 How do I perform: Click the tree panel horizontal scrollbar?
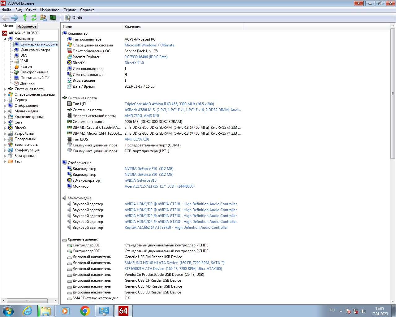[27, 301]
